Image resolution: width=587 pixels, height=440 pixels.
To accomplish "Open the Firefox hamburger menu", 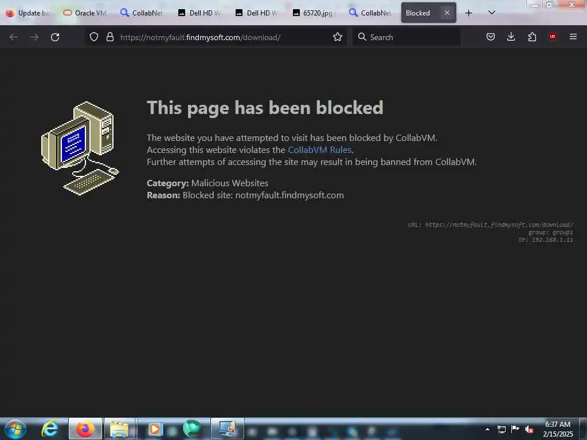I will point(573,37).
